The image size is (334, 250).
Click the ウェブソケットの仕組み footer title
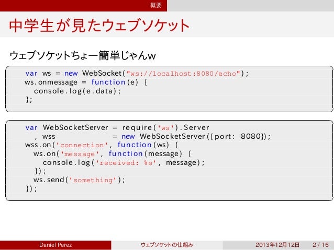click(x=167, y=245)
